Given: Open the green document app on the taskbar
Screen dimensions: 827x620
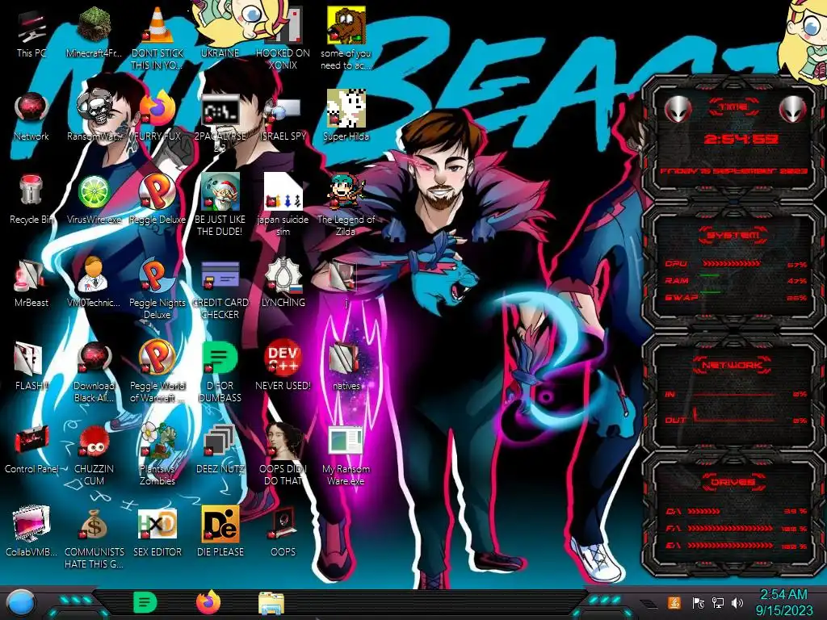Looking at the screenshot, I should [145, 602].
